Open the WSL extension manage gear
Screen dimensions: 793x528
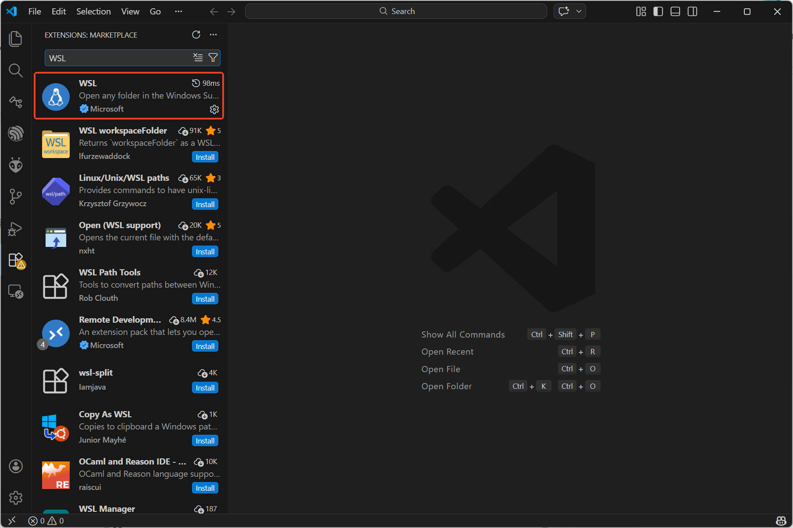point(214,109)
